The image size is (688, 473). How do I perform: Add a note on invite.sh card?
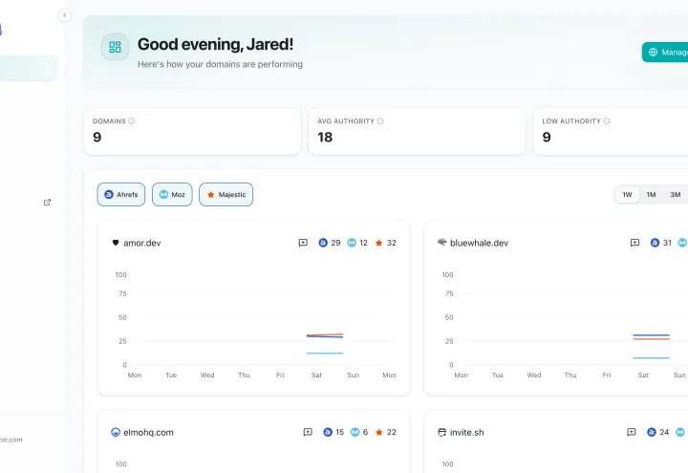point(632,432)
